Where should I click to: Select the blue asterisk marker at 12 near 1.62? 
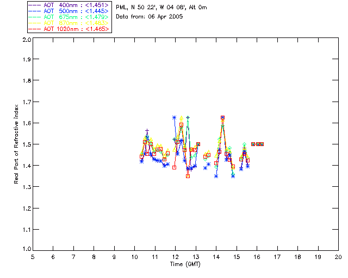[174, 118]
